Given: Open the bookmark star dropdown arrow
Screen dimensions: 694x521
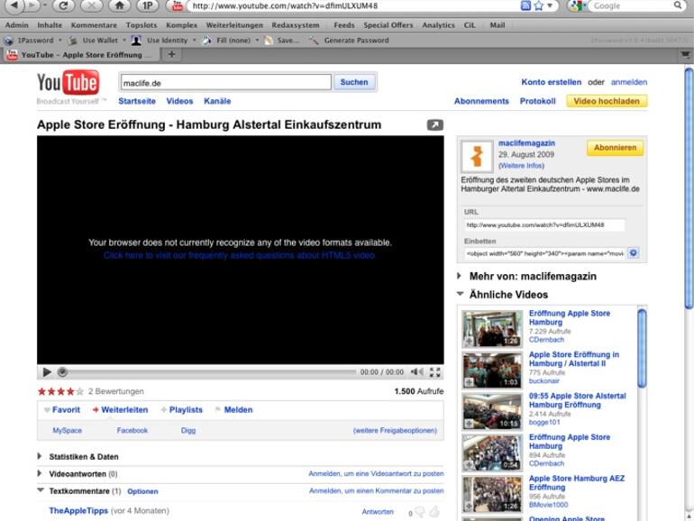Looking at the screenshot, I should coord(550,5).
